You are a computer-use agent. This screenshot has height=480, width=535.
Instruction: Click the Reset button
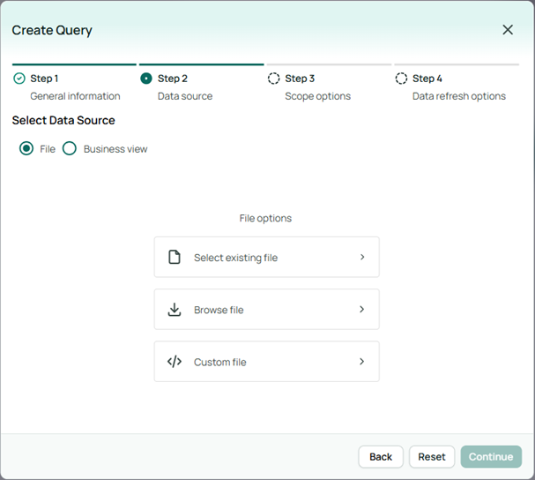[432, 457]
